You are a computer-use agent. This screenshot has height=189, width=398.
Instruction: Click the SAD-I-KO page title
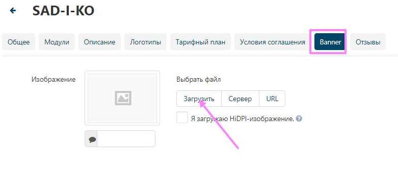(x=63, y=11)
